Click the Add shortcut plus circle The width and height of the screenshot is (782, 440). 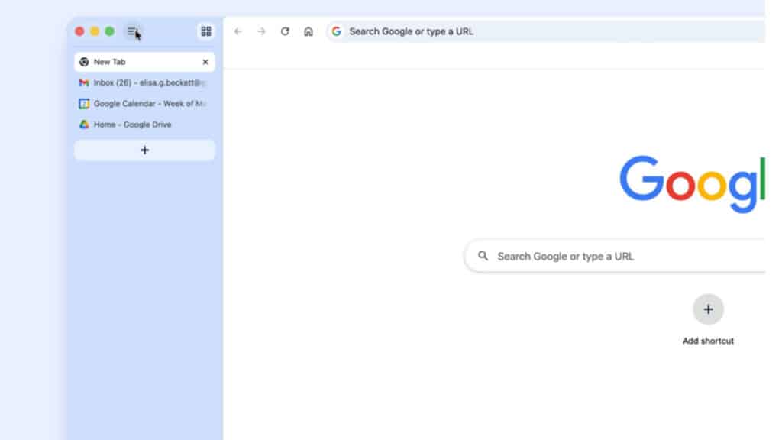708,309
